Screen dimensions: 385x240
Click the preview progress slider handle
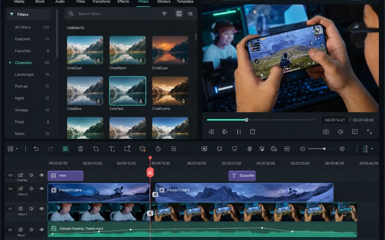(246, 120)
